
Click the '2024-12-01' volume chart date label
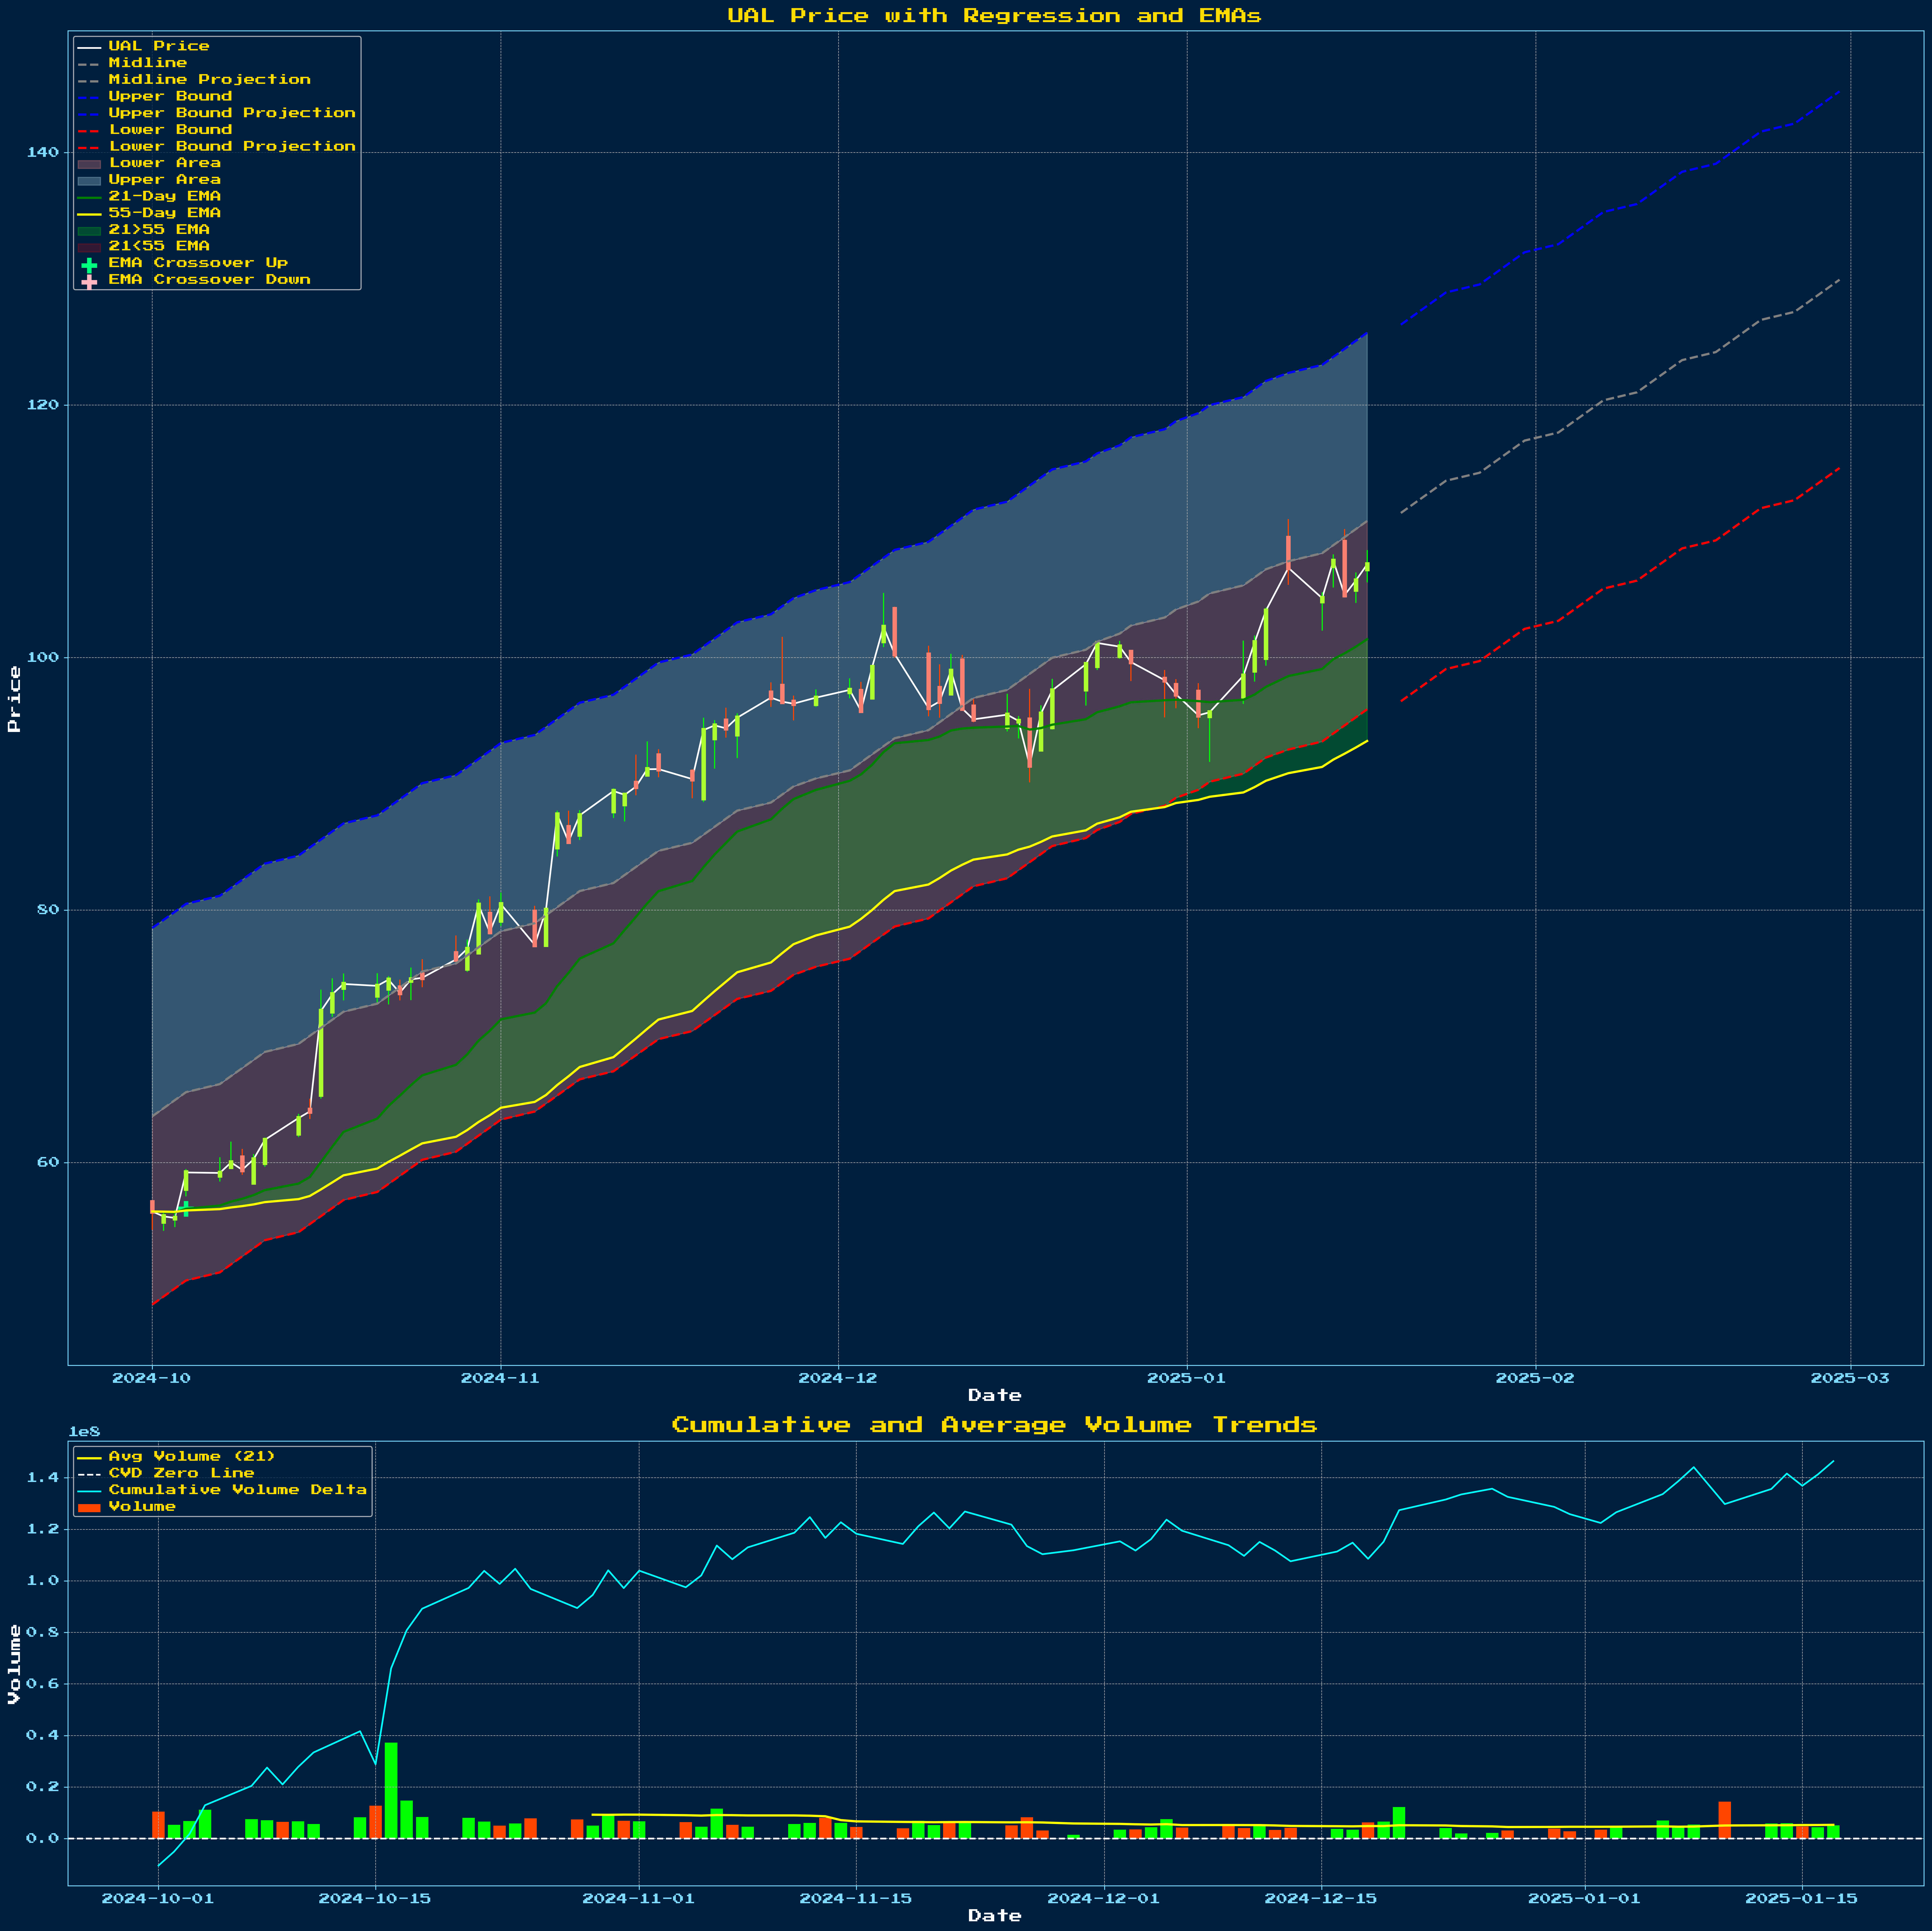coord(1104,1898)
